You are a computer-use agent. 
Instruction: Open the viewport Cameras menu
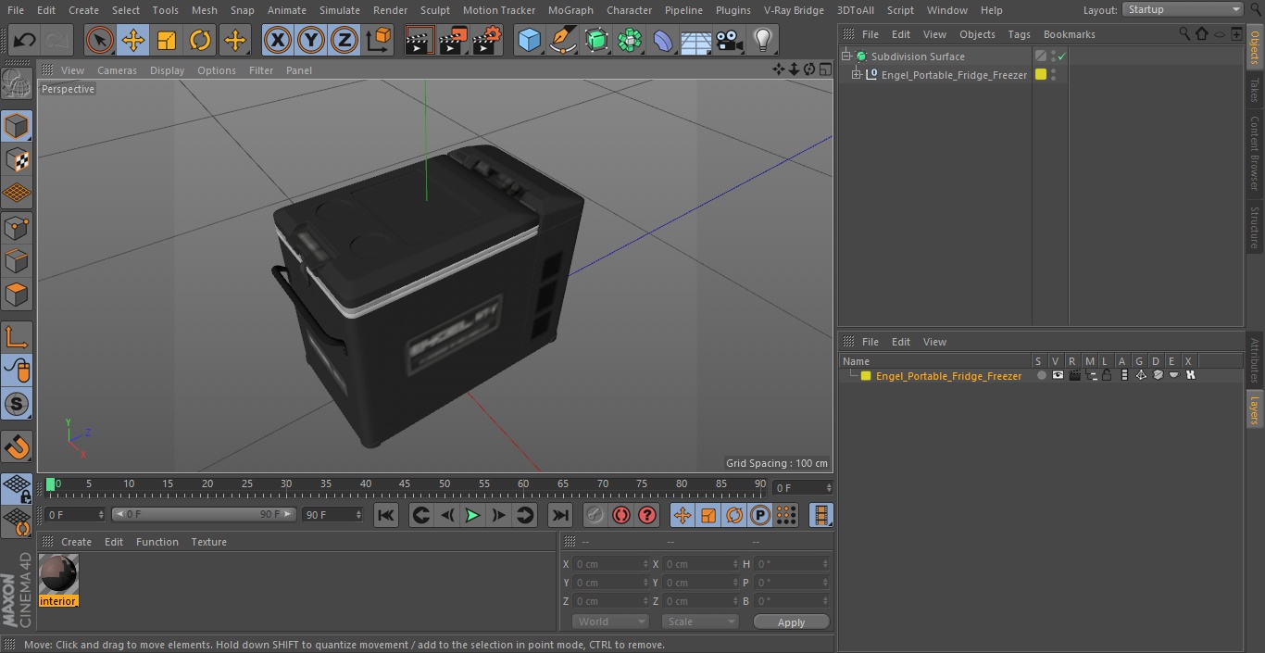click(117, 70)
